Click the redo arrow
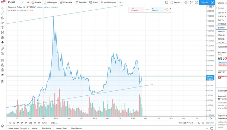The width and height of the screenshot is (227, 130). (123, 2)
